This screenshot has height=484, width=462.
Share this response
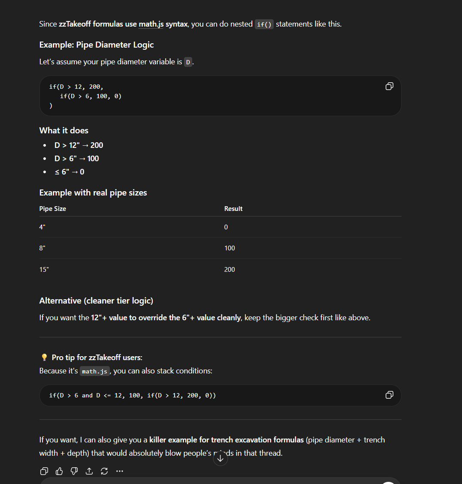point(89,471)
